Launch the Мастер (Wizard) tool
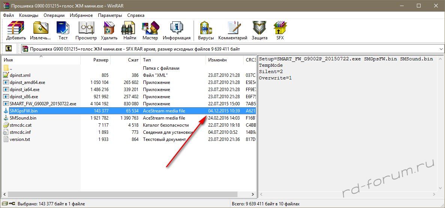The width and height of the screenshot is (445, 208). 150,31
